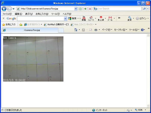151x113 pixels.
Task: Click the protected mode lock status icon
Action: click(128, 110)
